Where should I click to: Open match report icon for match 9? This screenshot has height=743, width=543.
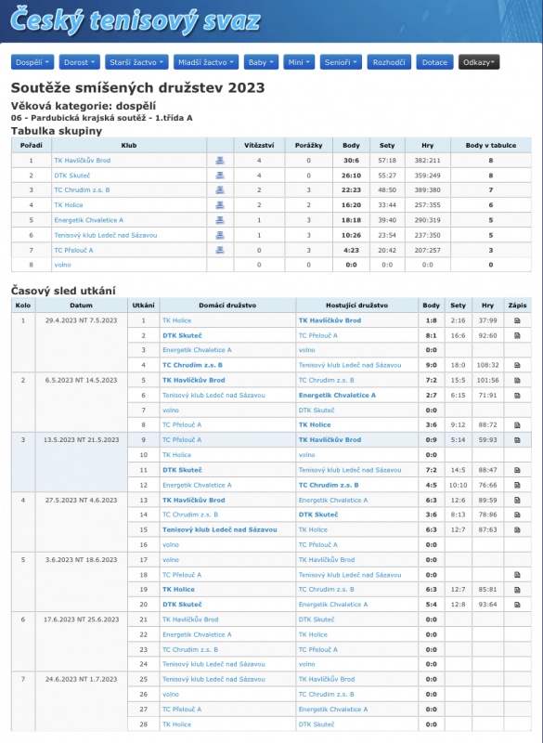[x=517, y=439]
